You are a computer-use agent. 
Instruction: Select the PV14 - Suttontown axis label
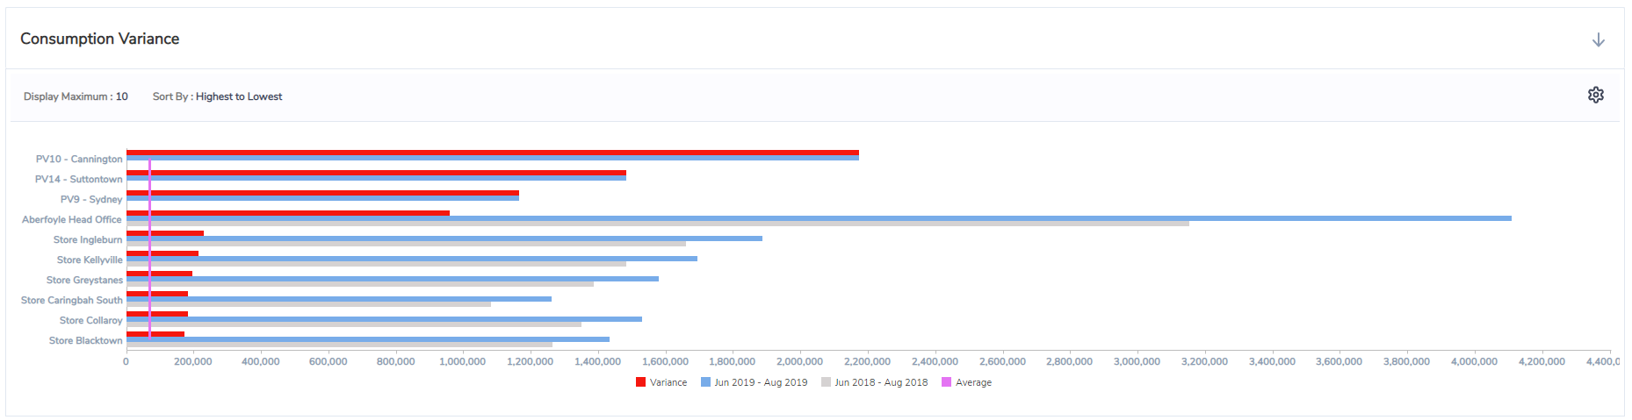coord(79,179)
